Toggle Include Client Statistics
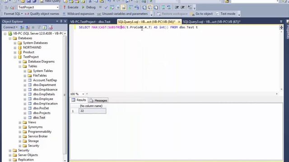 point(137,7)
